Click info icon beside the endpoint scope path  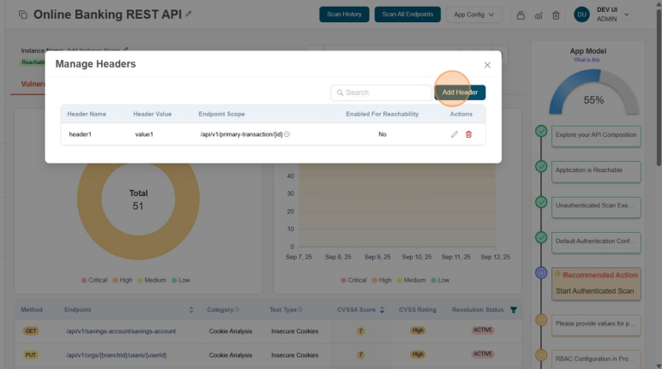tap(286, 134)
